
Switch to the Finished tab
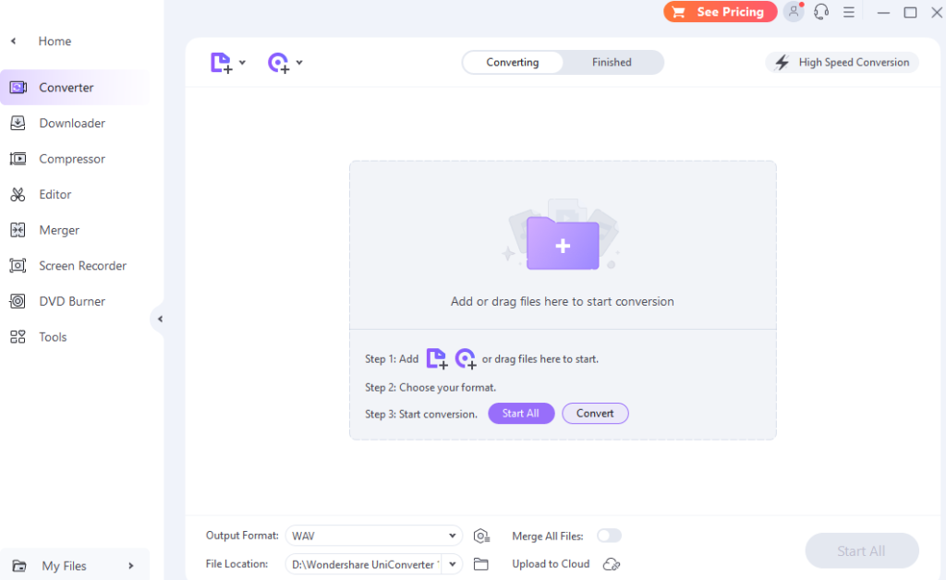[x=612, y=63]
